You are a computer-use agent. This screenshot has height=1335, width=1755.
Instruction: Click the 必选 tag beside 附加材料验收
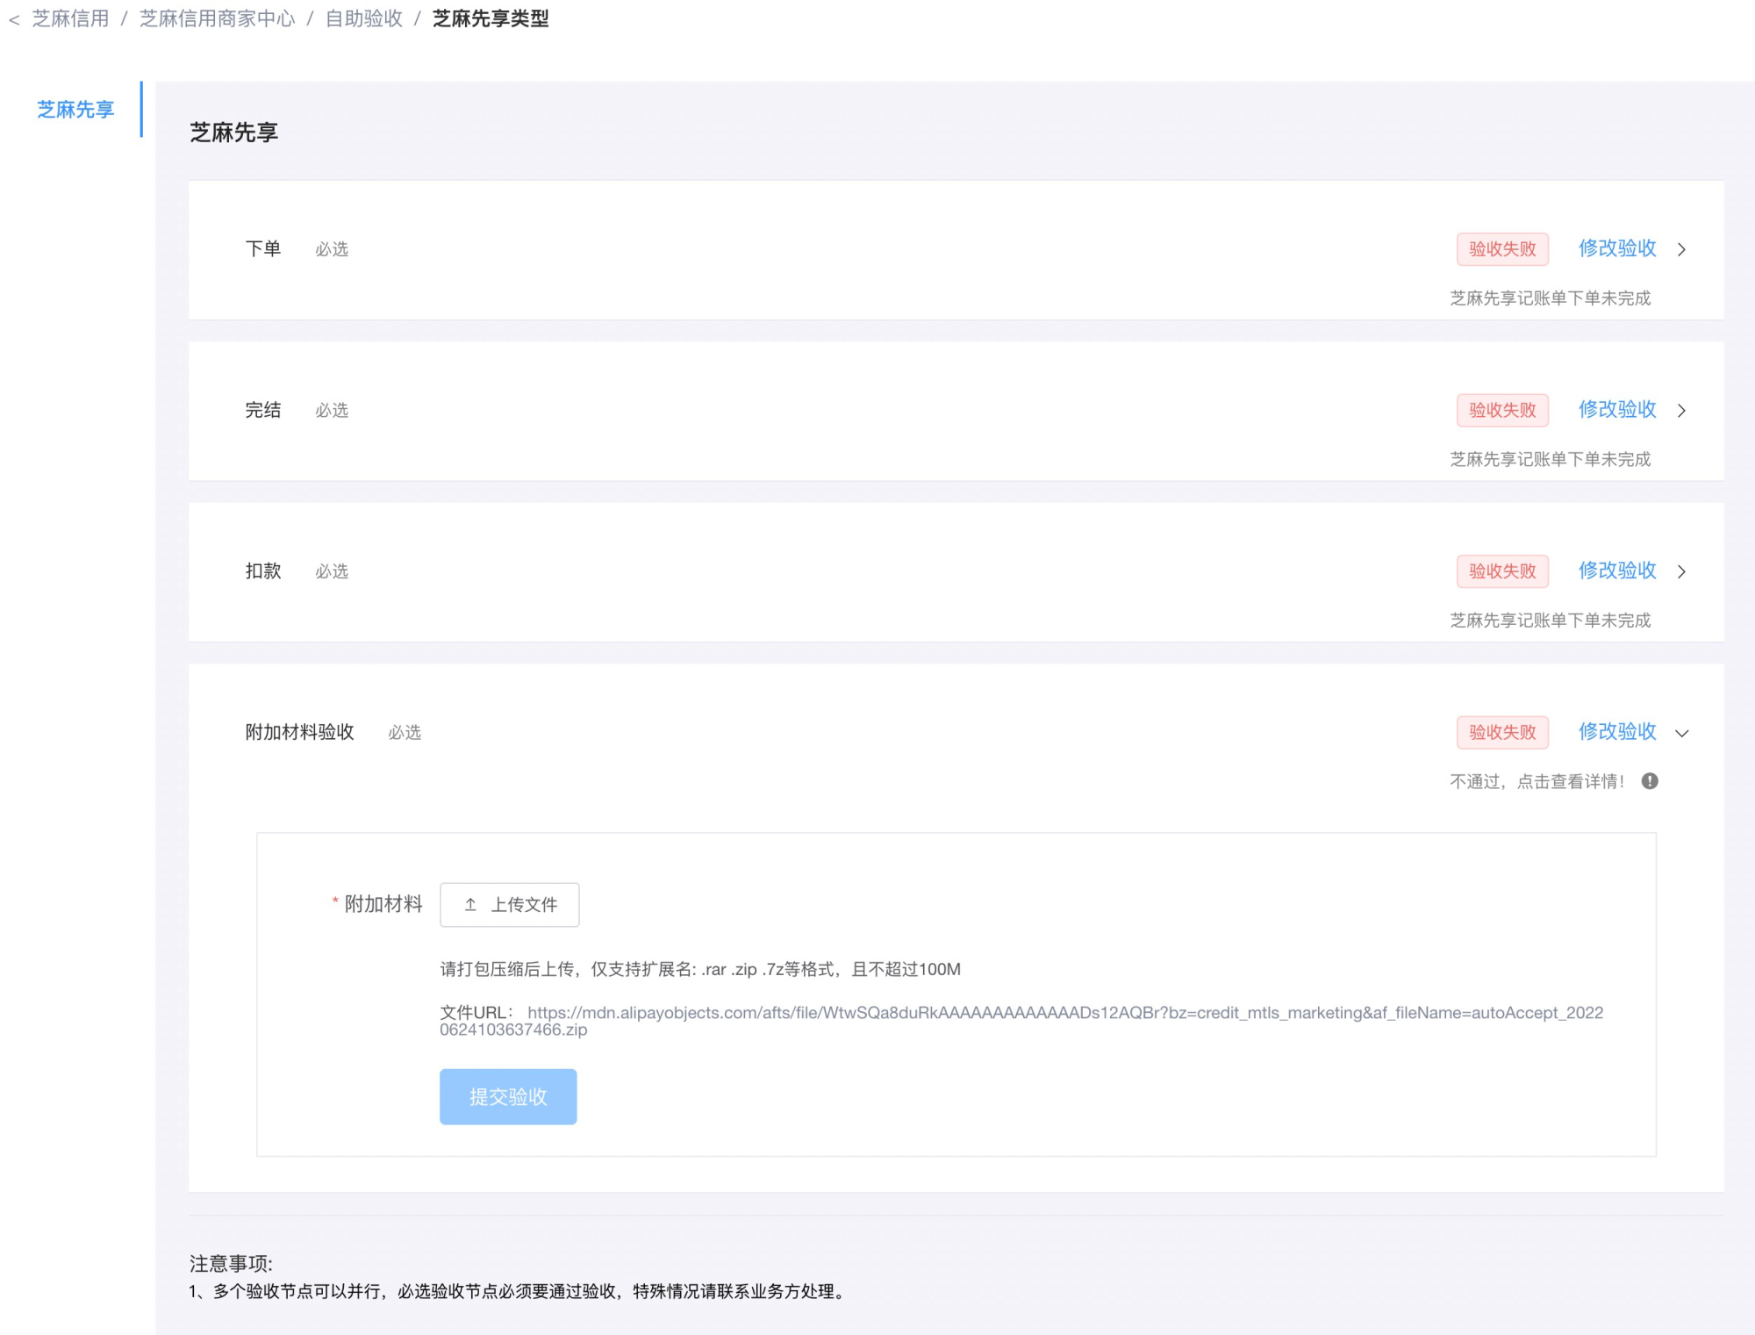click(405, 732)
